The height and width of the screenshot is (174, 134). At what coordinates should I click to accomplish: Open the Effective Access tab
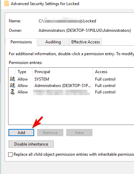86,42
